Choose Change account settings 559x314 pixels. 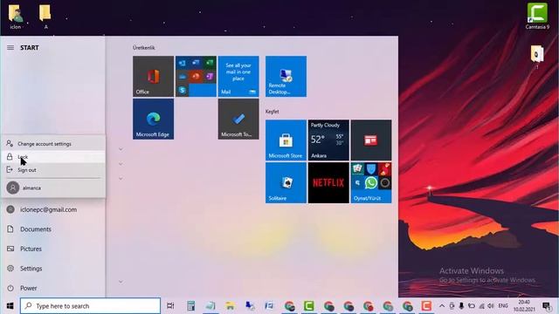pyautogui.click(x=53, y=144)
